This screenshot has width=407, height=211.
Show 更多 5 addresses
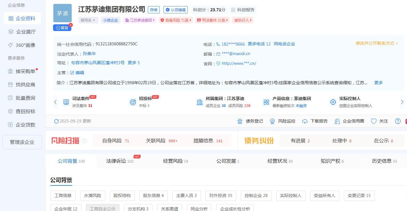coord(134,63)
